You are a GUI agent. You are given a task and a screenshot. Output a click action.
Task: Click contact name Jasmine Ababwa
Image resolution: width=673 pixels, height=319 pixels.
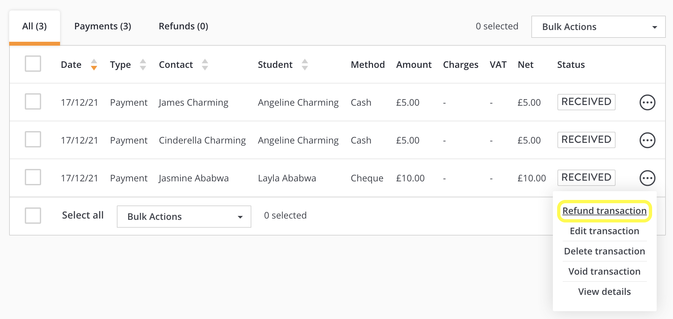pyautogui.click(x=194, y=178)
